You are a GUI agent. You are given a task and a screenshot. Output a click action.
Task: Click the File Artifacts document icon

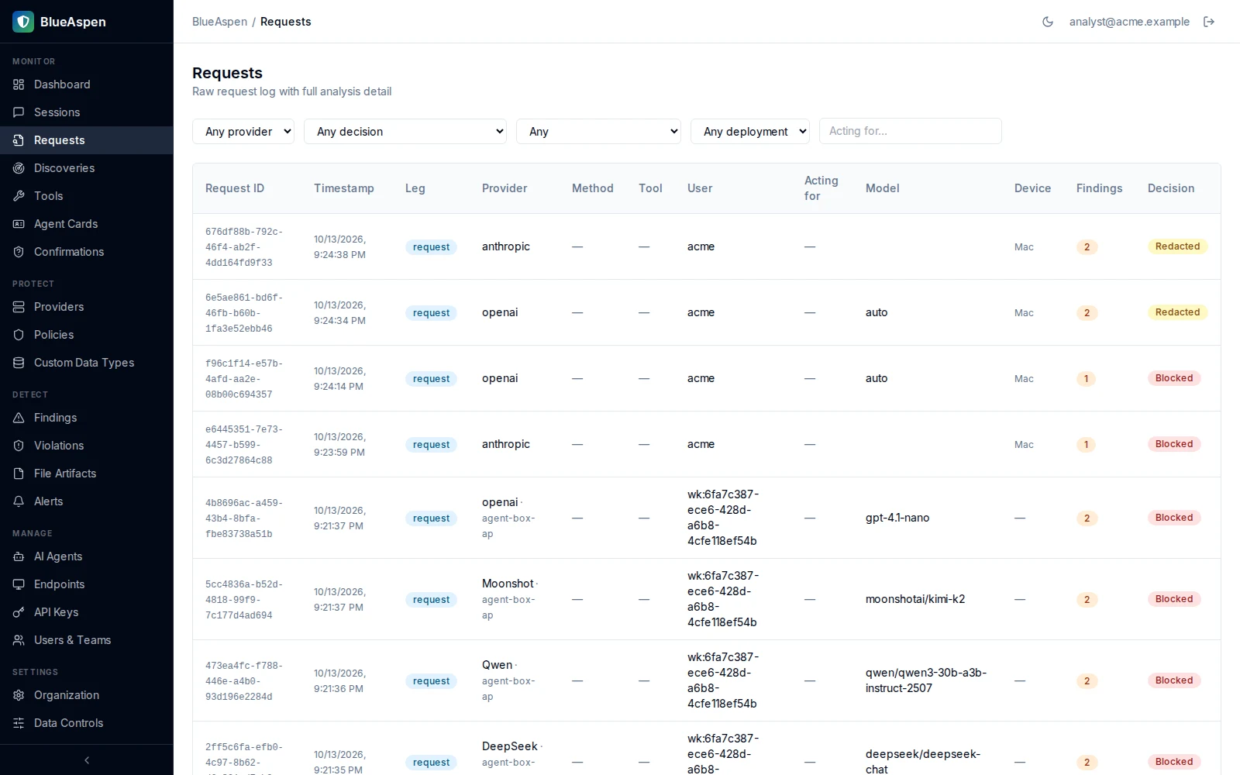pos(19,474)
